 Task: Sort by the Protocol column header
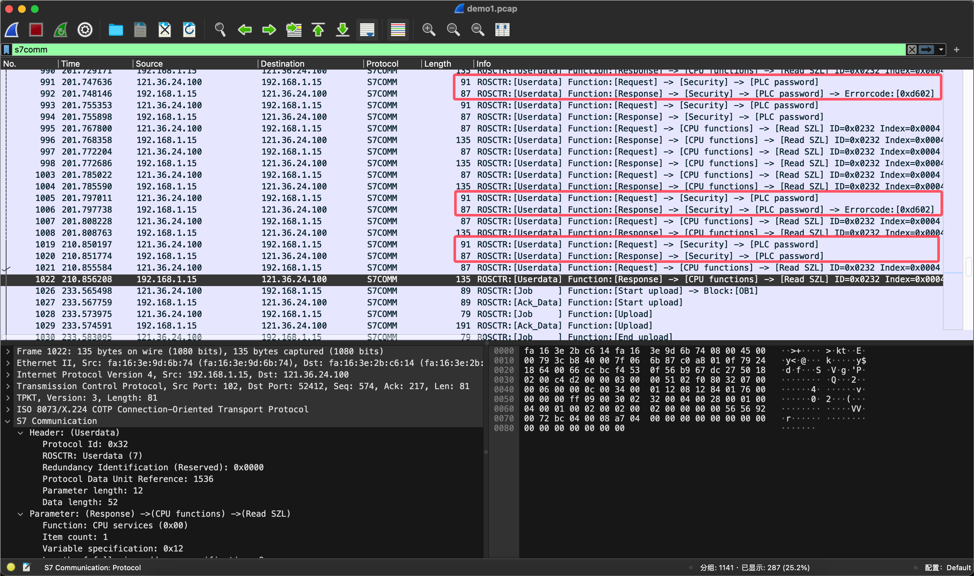392,64
